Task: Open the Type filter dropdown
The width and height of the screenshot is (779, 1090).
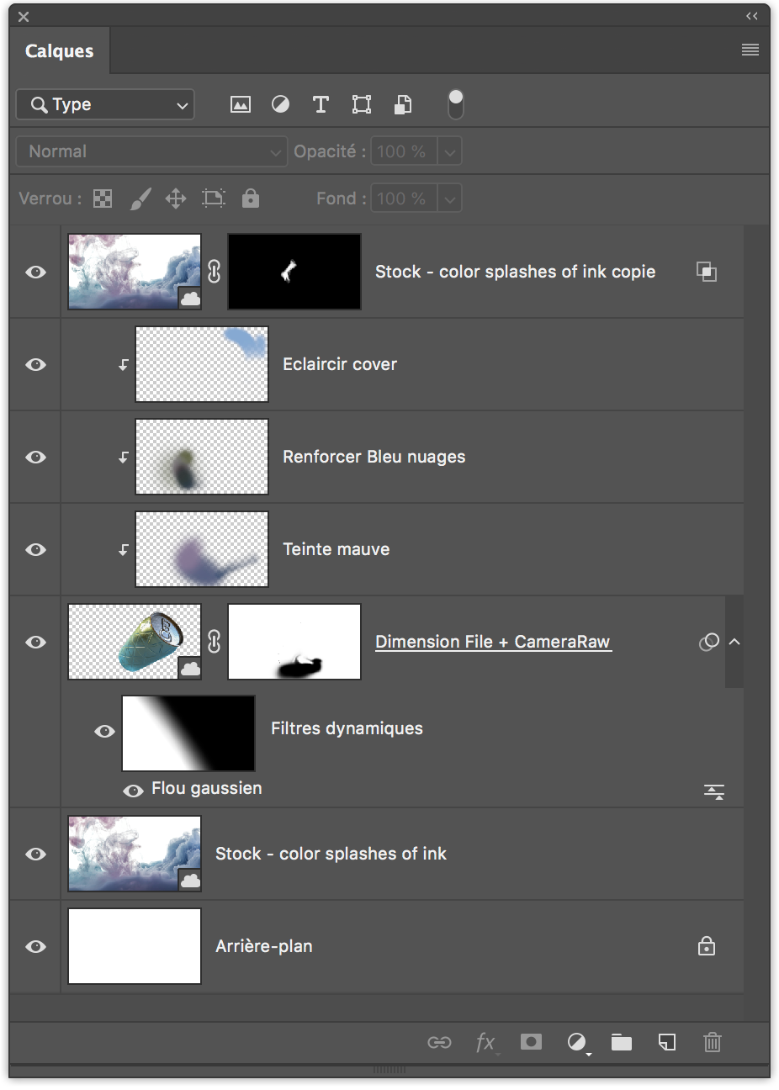Action: (105, 104)
